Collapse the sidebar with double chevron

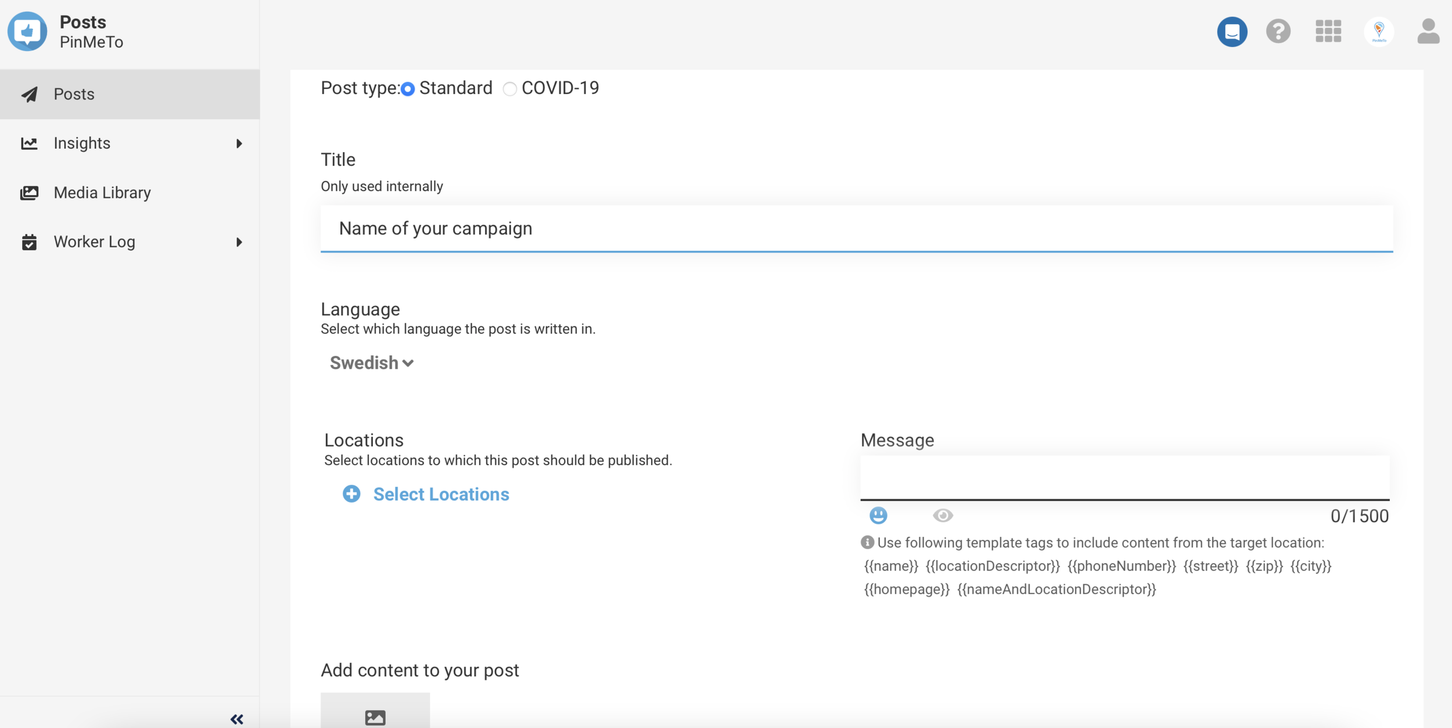click(237, 719)
